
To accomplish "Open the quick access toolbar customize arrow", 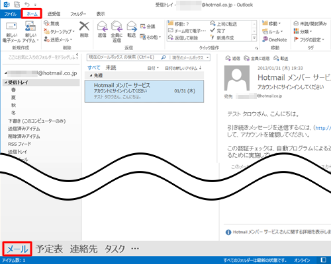I will [35, 5].
